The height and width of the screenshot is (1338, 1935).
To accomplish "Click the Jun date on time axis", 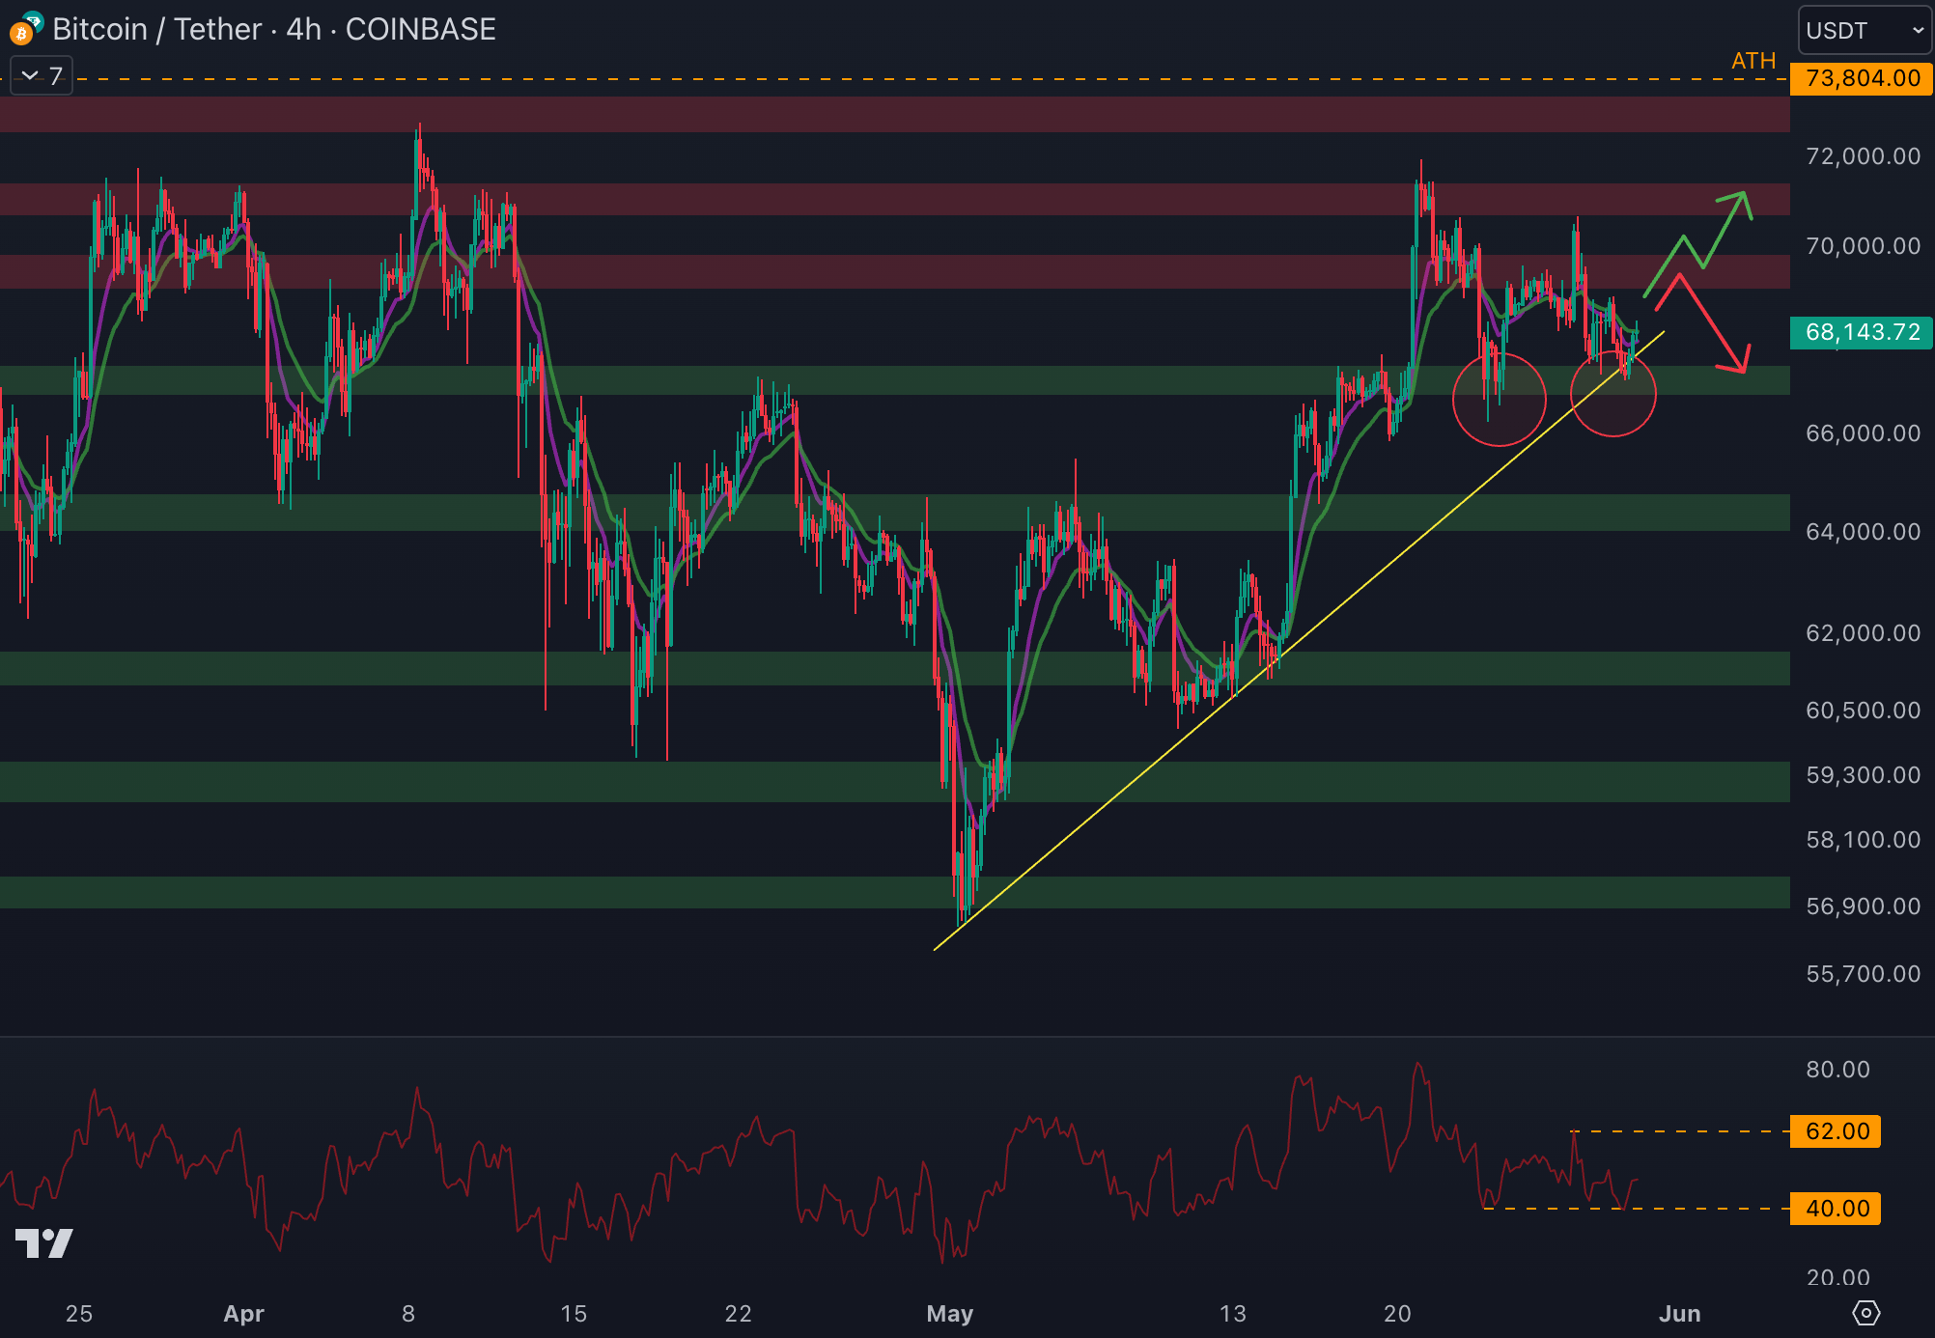I will pyautogui.click(x=1679, y=1313).
